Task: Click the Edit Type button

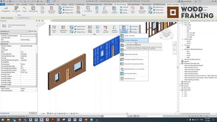Action: click(33, 31)
